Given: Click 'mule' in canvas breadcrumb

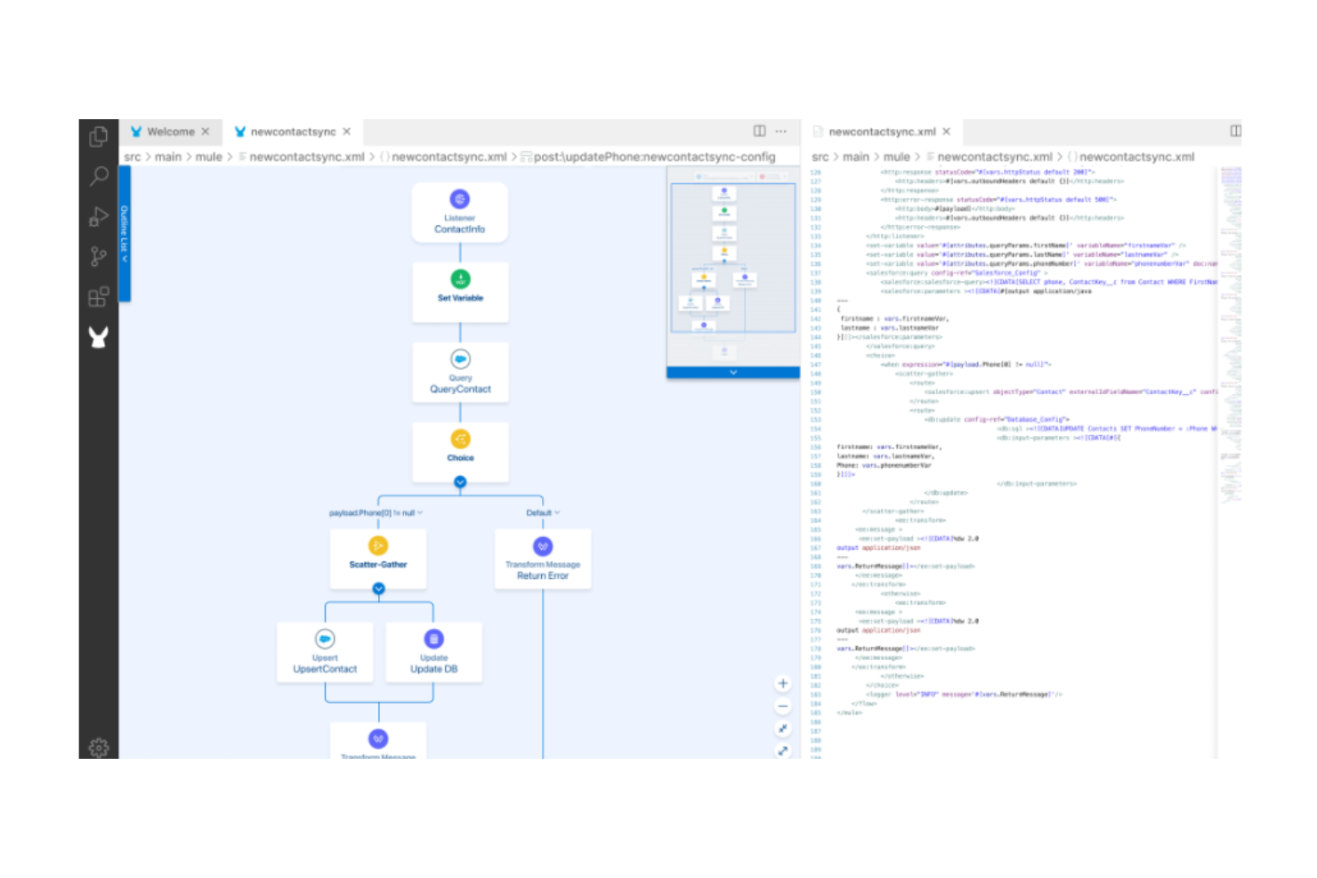Looking at the screenshot, I should (209, 157).
